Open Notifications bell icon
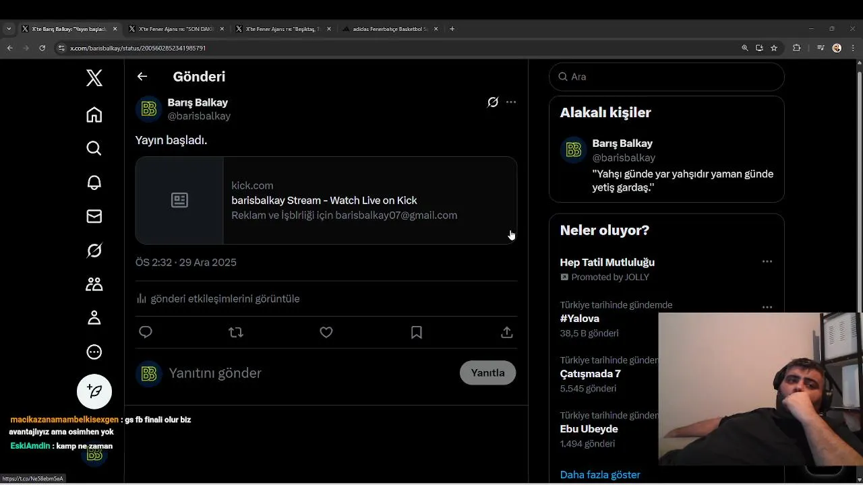Screen dimensions: 863x485 coord(94,183)
